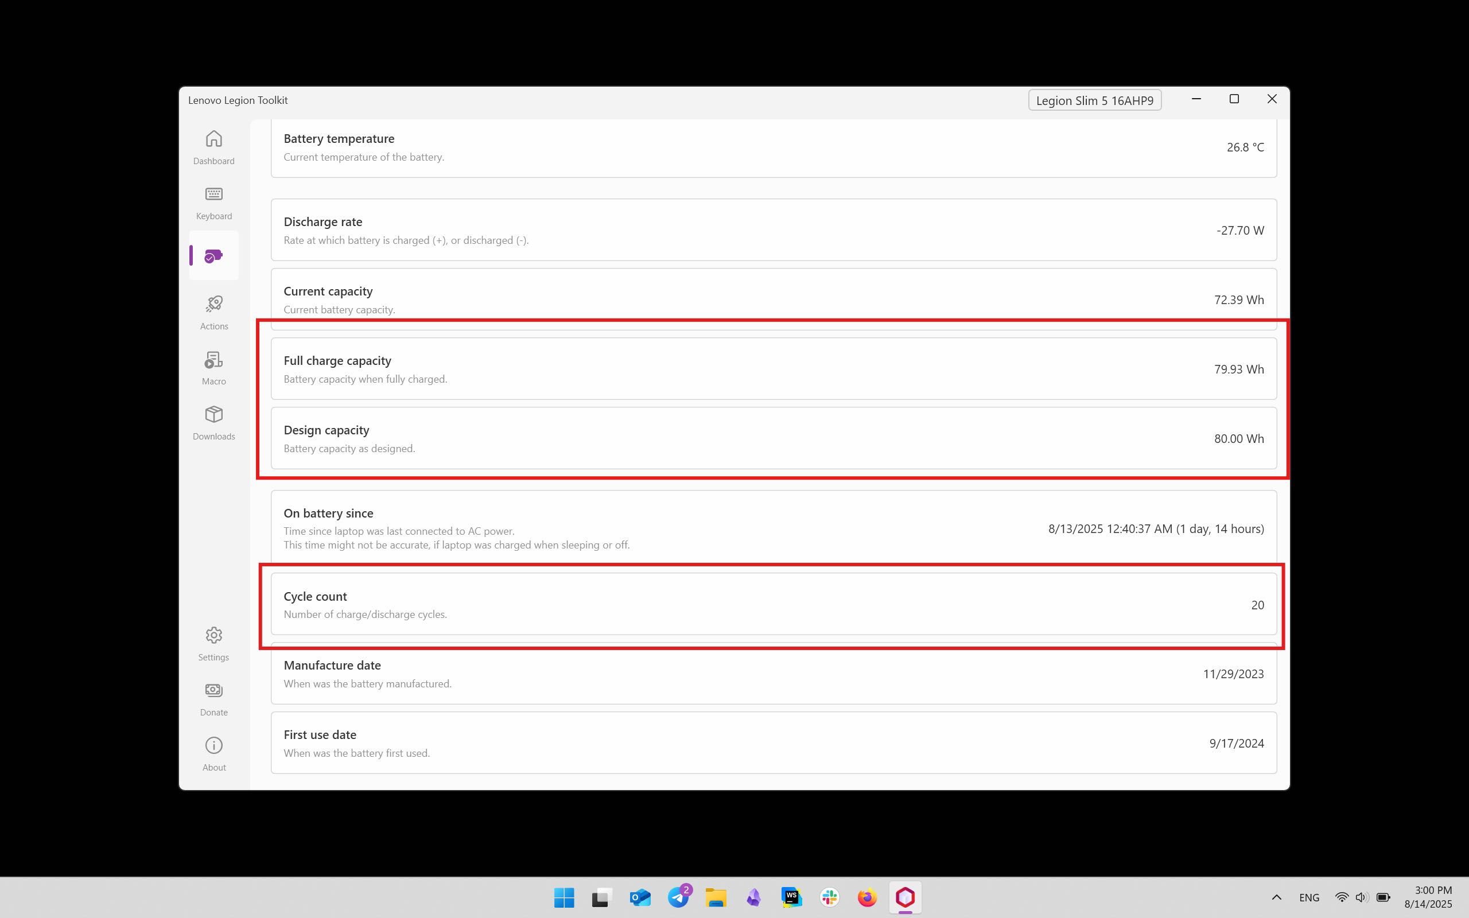Select the Battery page icon in the sidebar
The height and width of the screenshot is (918, 1469).
point(213,256)
